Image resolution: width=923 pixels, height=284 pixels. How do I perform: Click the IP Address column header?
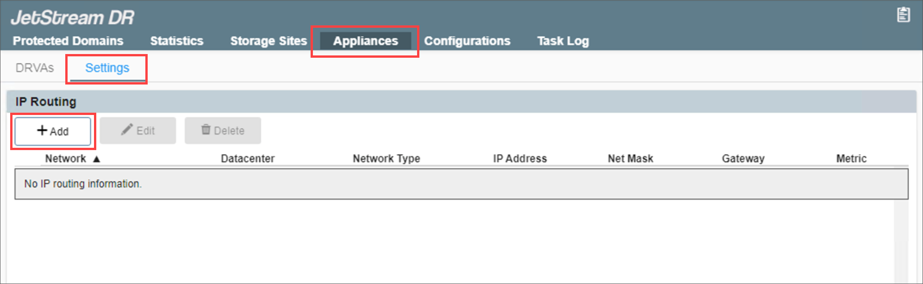520,159
